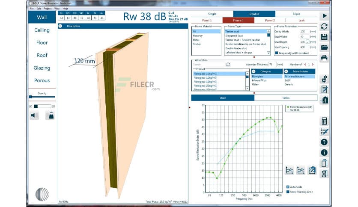Collapse the Category list header

[254, 71]
